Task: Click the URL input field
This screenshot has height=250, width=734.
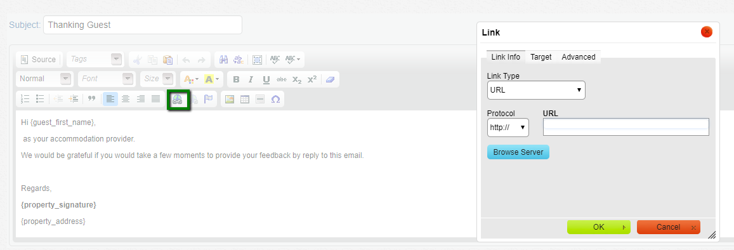Action: pyautogui.click(x=626, y=127)
